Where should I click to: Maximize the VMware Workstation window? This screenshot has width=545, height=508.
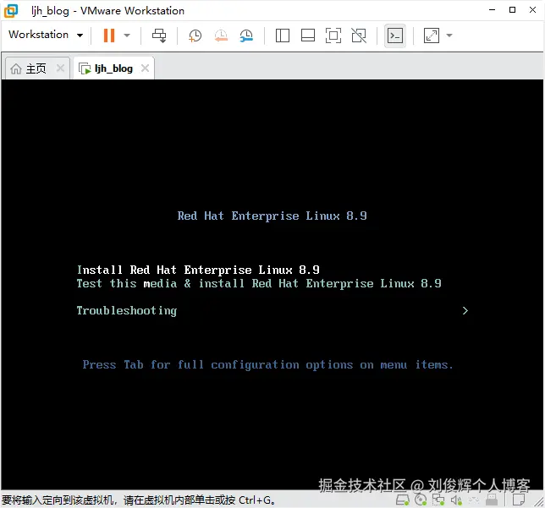pyautogui.click(x=512, y=10)
